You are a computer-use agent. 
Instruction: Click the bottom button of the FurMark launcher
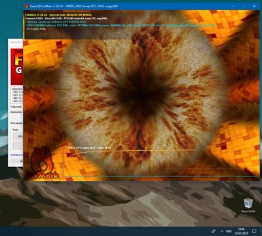(x=17, y=161)
